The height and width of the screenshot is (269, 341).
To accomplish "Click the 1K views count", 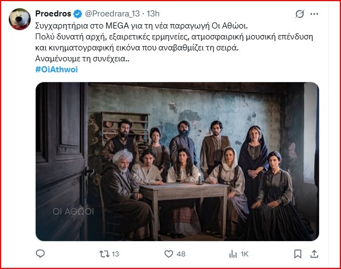I will 244,254.
